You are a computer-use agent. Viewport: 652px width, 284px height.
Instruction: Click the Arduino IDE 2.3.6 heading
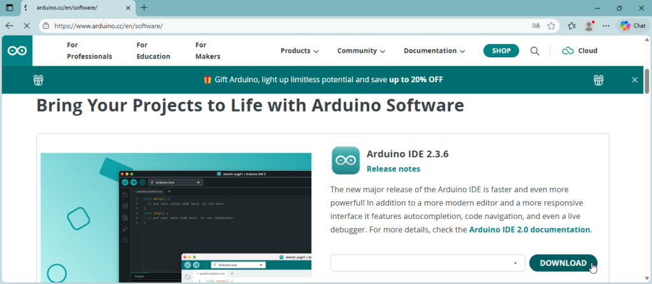(x=407, y=154)
